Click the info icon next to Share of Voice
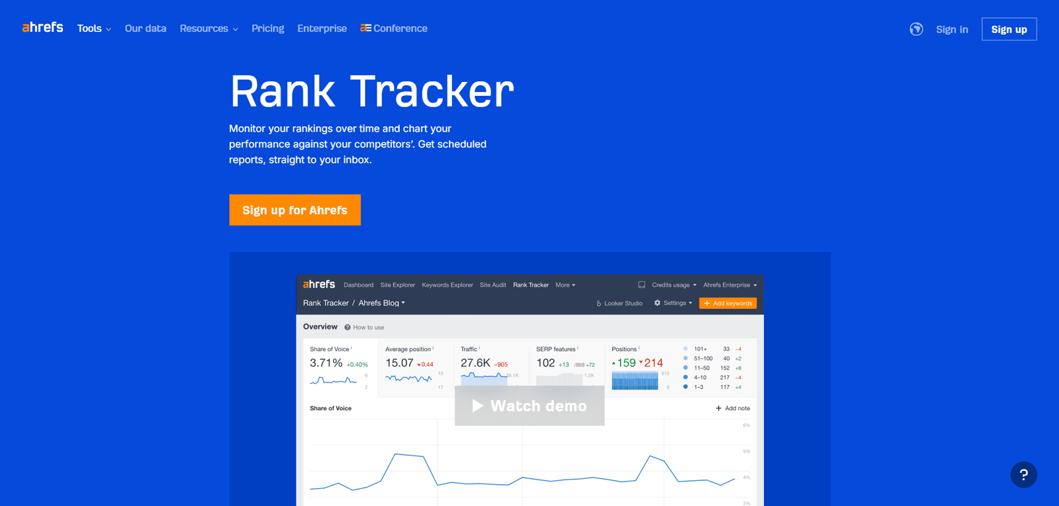Image resolution: width=1059 pixels, height=506 pixels. pyautogui.click(x=351, y=348)
